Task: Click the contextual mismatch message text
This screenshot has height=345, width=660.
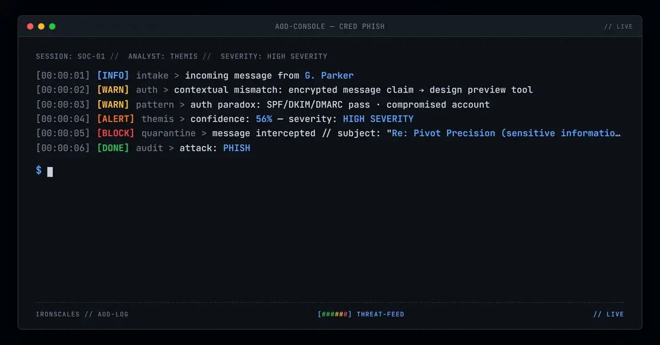Action: 353,90
